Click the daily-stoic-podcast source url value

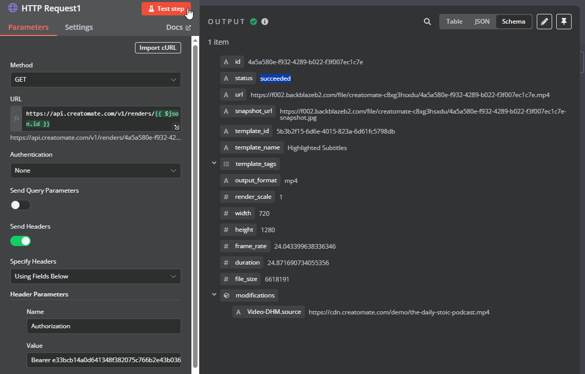click(399, 312)
